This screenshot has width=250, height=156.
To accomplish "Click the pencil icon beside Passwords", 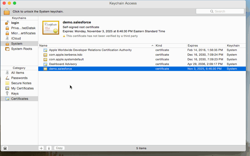I will point(7,78).
